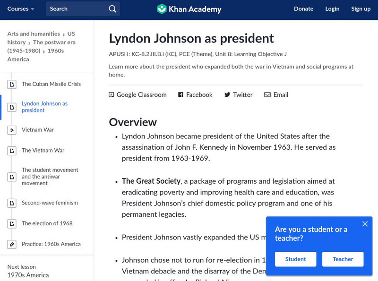This screenshot has width=378, height=281.
Task: Click the Second-wave feminism article icon
Action: (11, 203)
